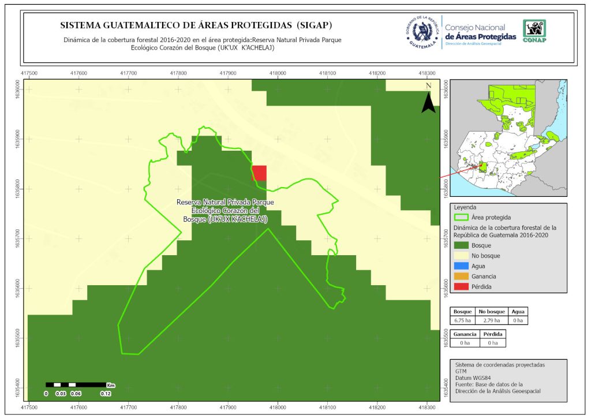Viewport: 591px width, 418px height.
Task: Click the CONAP logo icon
Action: 534,31
